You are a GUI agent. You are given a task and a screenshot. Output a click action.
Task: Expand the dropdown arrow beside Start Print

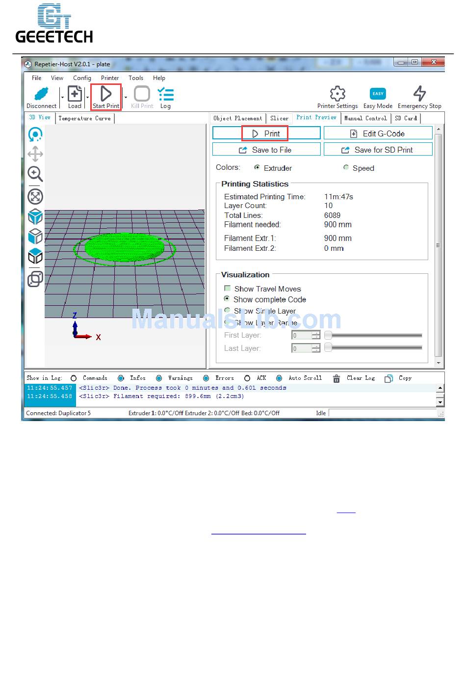click(126, 97)
